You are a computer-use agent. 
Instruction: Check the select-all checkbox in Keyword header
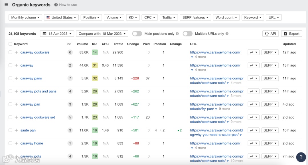pyautogui.click(x=10, y=44)
